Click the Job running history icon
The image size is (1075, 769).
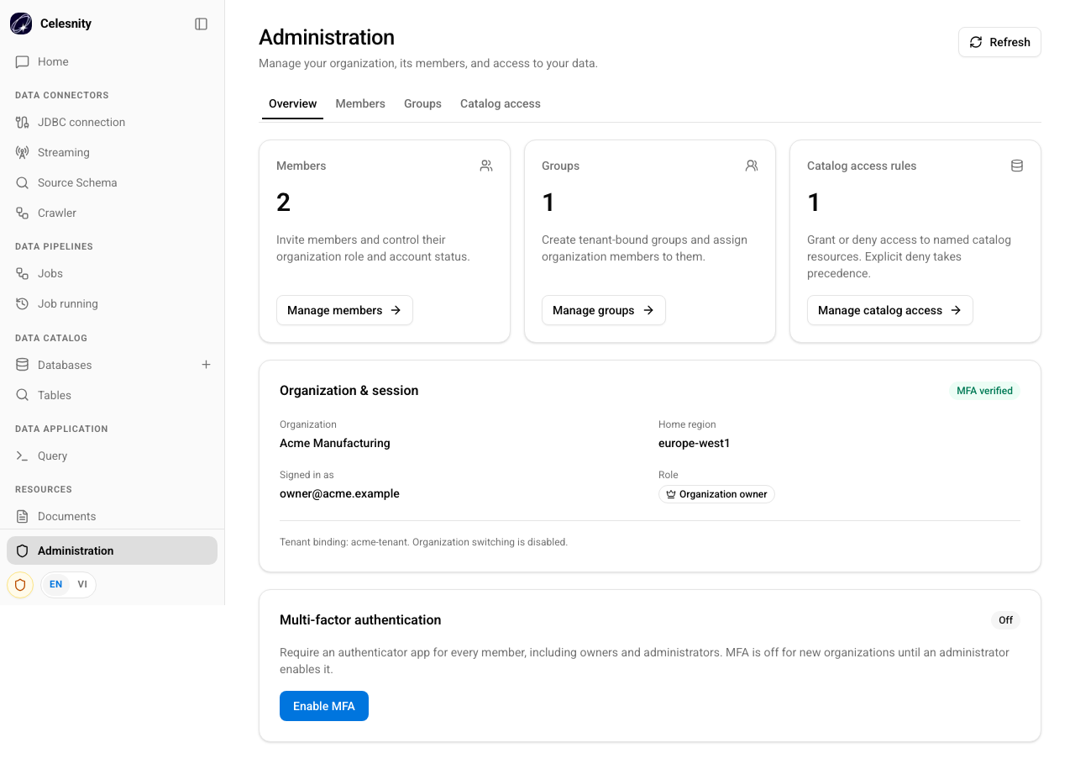click(23, 303)
